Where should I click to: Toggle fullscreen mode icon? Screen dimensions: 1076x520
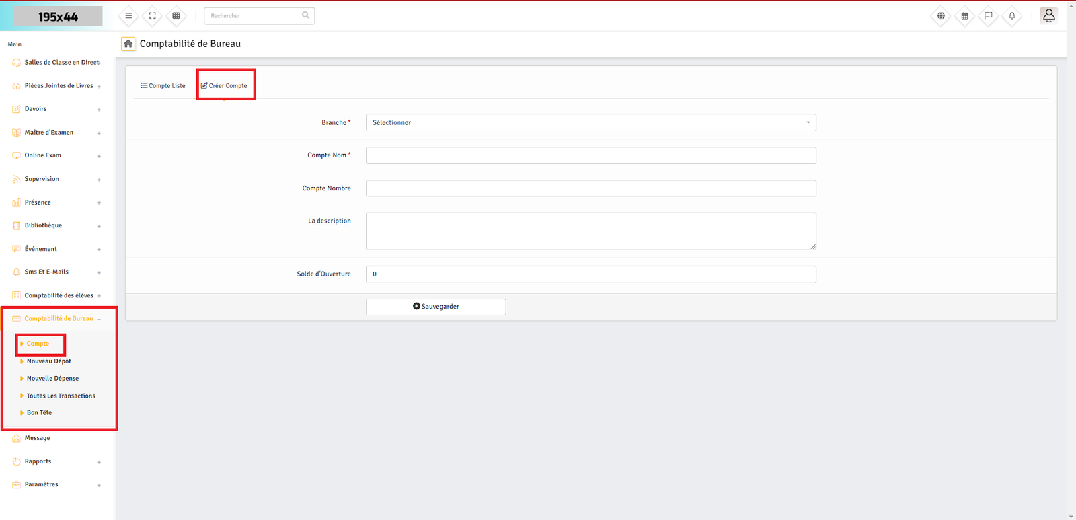(x=153, y=15)
